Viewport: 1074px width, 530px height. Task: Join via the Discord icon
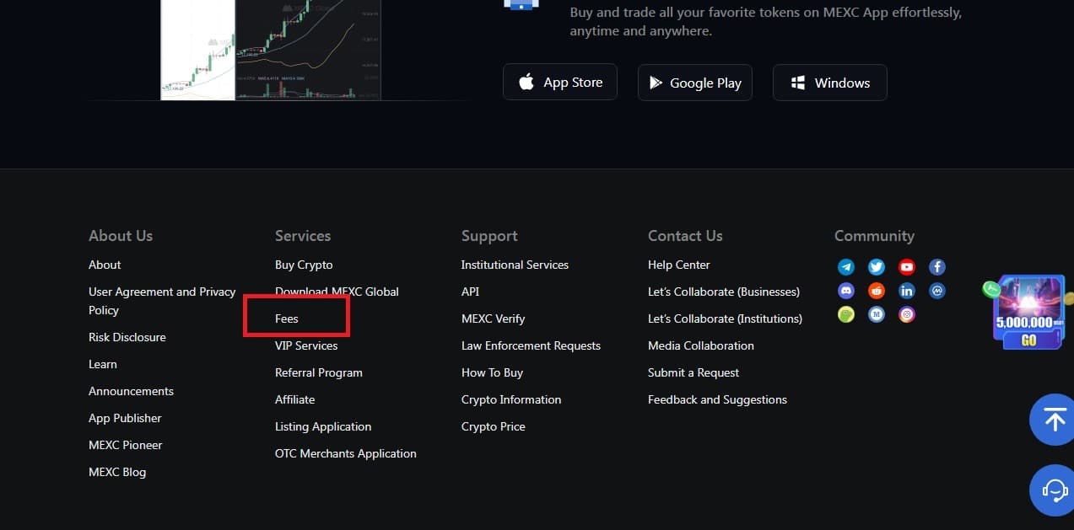coord(846,291)
